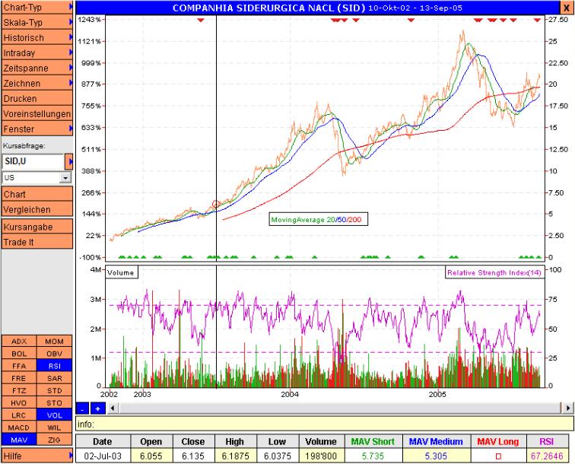Click the MAV Long column header
This screenshot has width=575, height=464.
pyautogui.click(x=498, y=442)
